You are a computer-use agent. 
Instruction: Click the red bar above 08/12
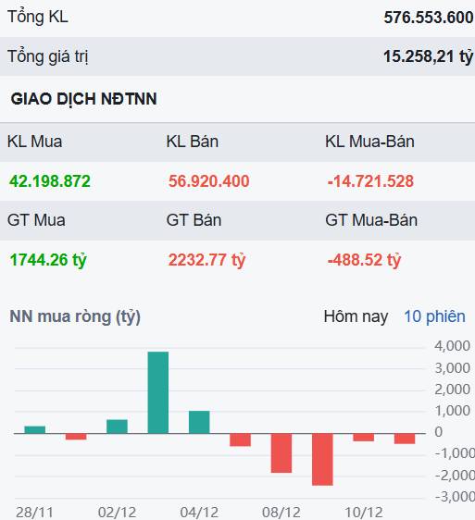coord(281,453)
